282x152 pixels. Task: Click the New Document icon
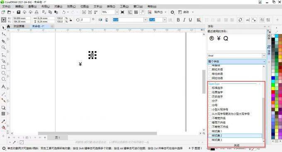pos(3,12)
